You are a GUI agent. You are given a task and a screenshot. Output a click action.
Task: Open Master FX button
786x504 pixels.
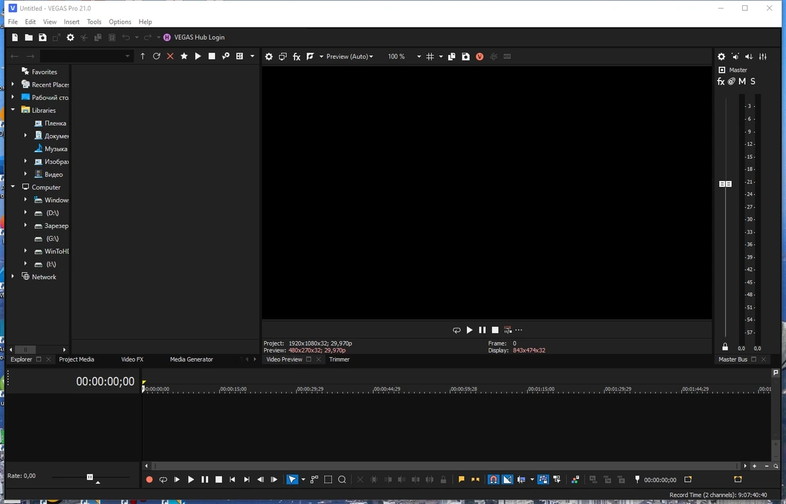(721, 82)
